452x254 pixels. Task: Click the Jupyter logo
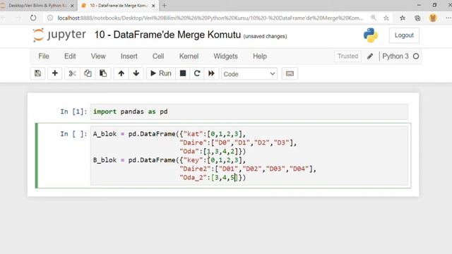pos(59,35)
